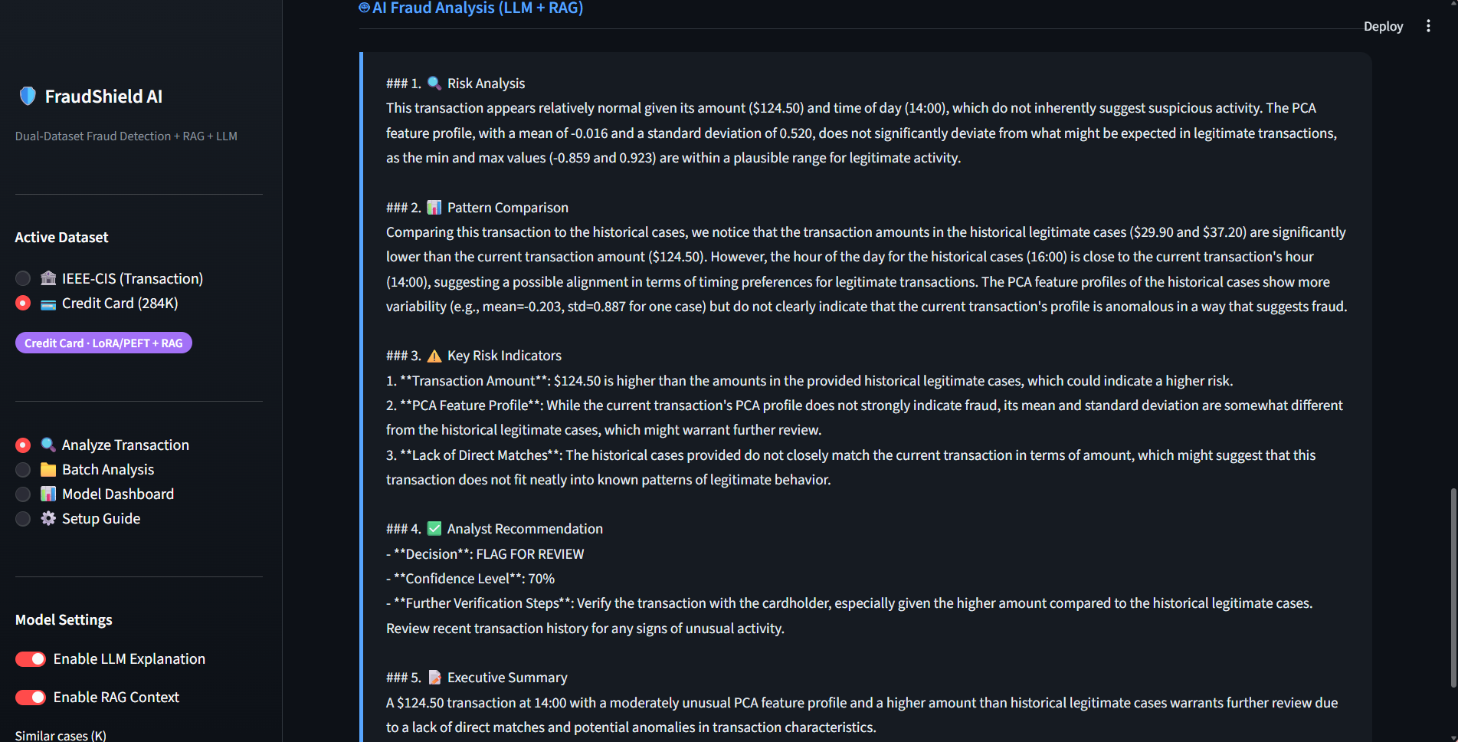Screen dimensions: 1458x742
Task: Disable the Enable LLM Explanation toggle
Action: (x=30, y=658)
